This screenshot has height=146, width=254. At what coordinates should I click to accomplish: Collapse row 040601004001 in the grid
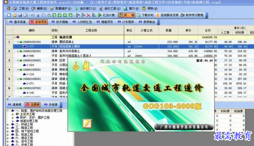click(18, 60)
